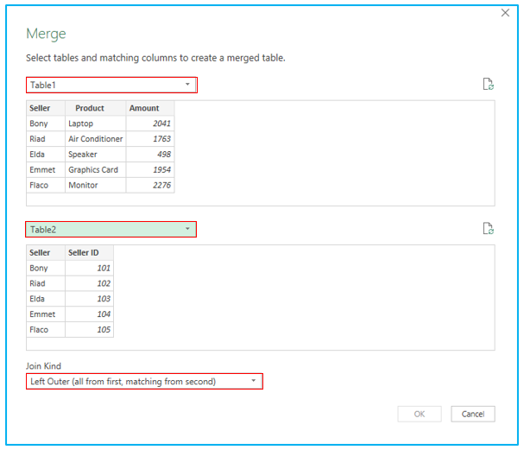Expand the Join Kind Left Outer dropdown
Viewport: 524px width, 450px height.
click(x=144, y=381)
